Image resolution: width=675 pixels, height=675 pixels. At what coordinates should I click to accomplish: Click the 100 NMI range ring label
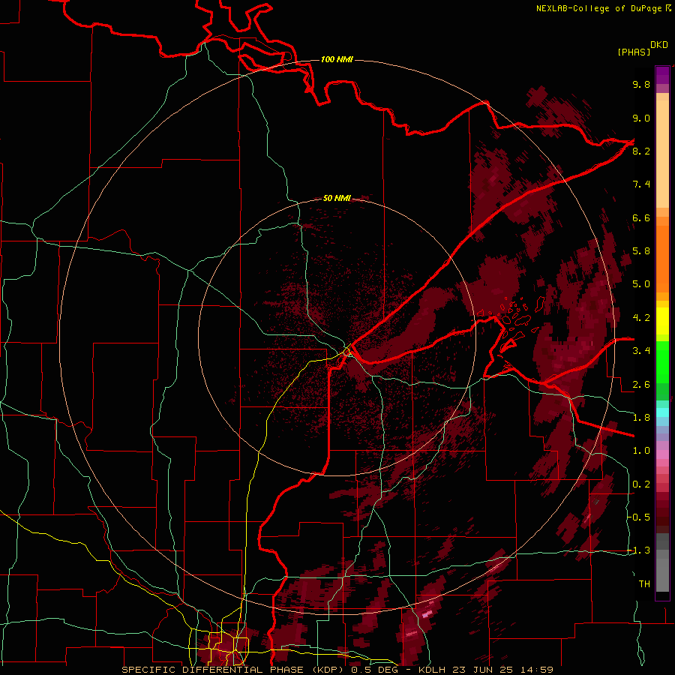(337, 59)
